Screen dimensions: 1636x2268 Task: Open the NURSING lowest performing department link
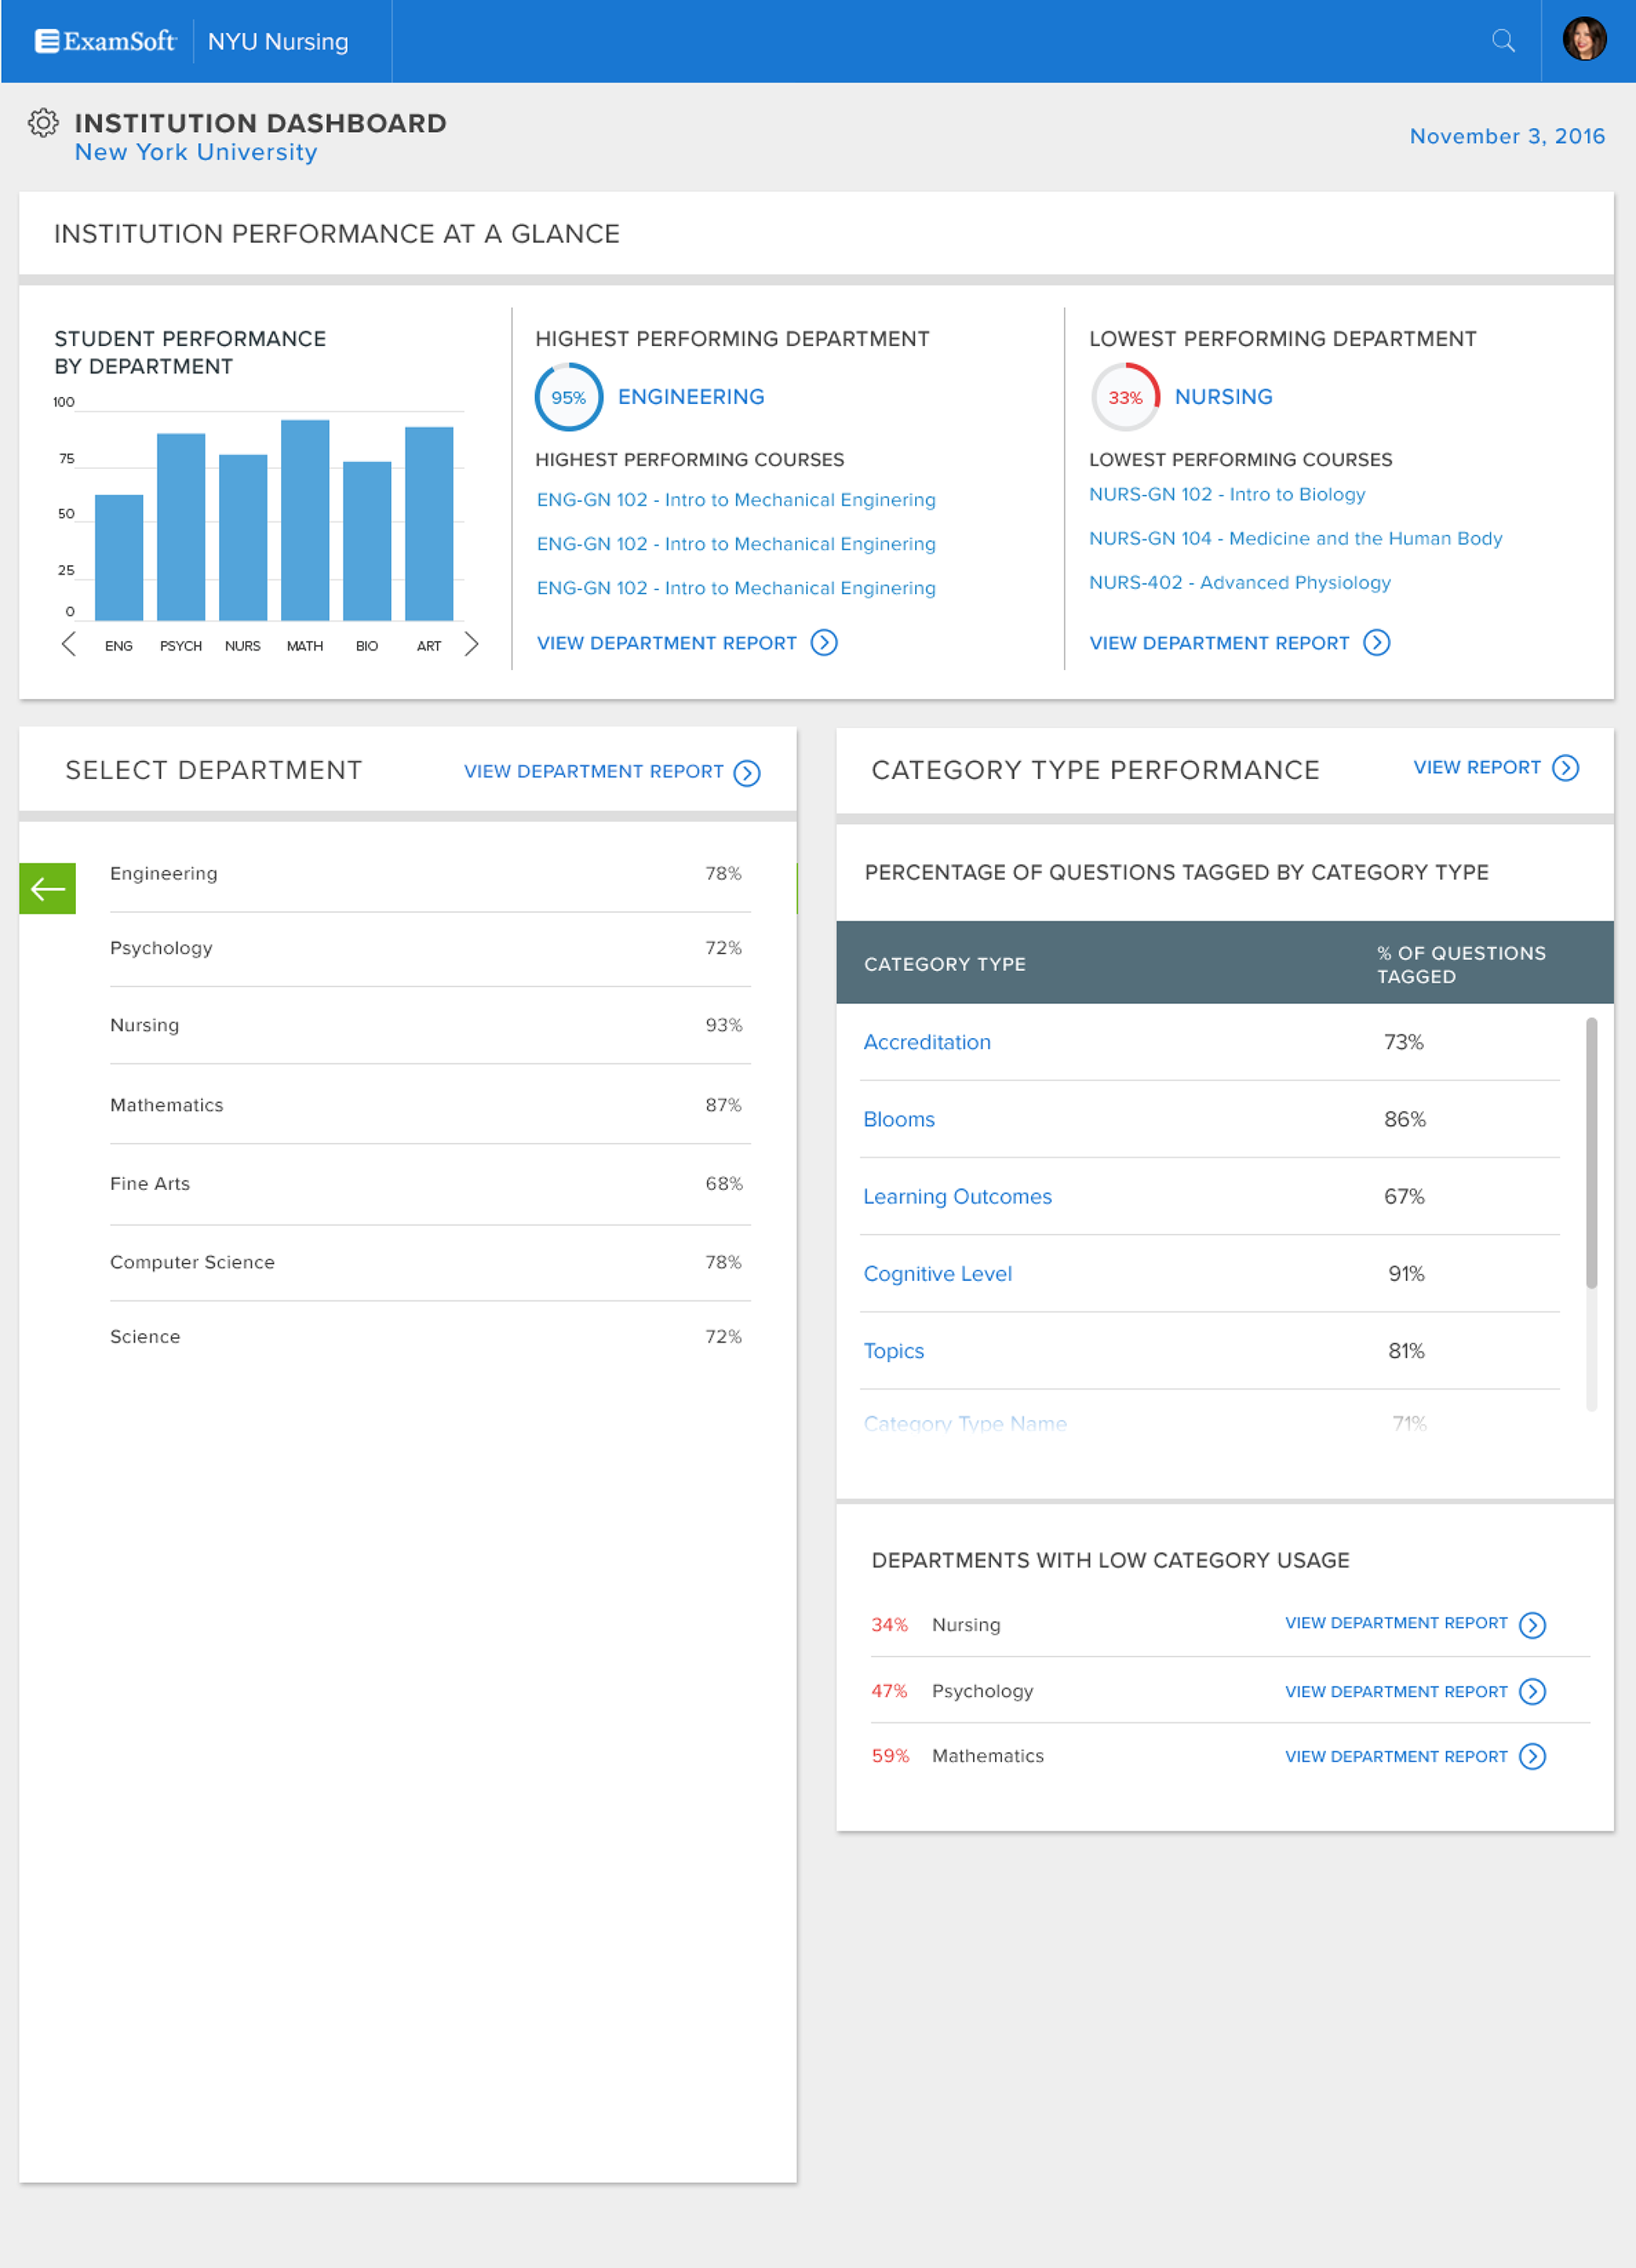click(x=1223, y=397)
